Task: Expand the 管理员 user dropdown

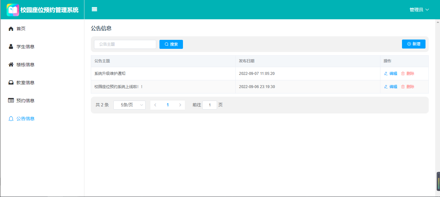Action: point(419,10)
